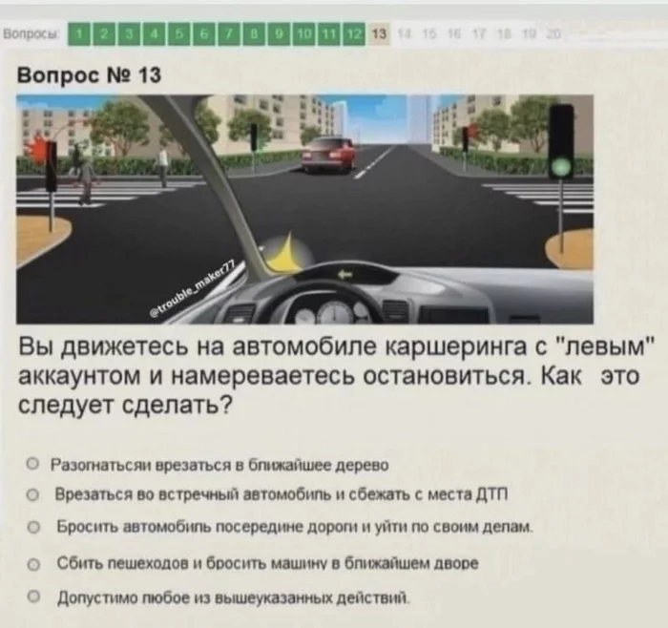The height and width of the screenshot is (628, 668).
Task: Open question 8 in navigator
Action: [255, 34]
